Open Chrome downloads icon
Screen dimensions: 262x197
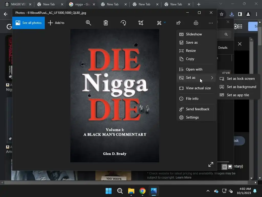(x=232, y=14)
